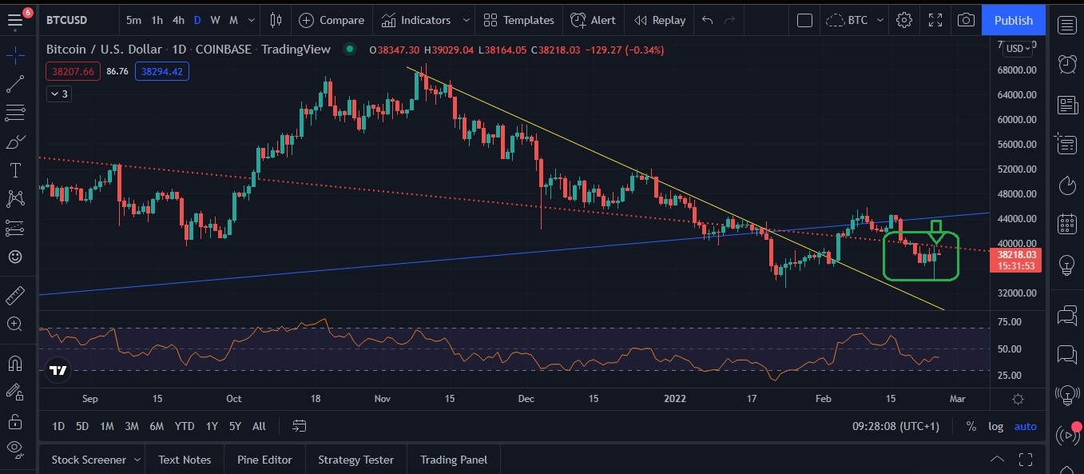
Task: Open the USD currency dropdown
Action: click(1019, 49)
